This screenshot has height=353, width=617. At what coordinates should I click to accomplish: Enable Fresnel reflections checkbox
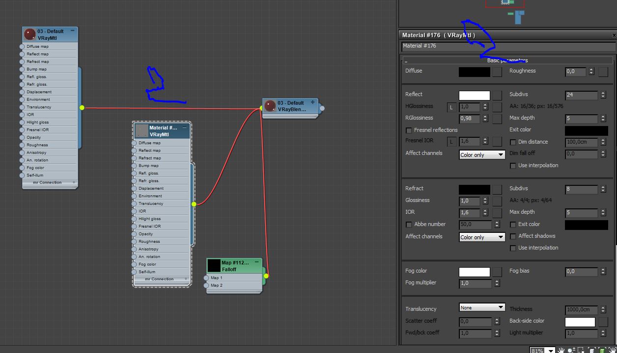pyautogui.click(x=409, y=130)
